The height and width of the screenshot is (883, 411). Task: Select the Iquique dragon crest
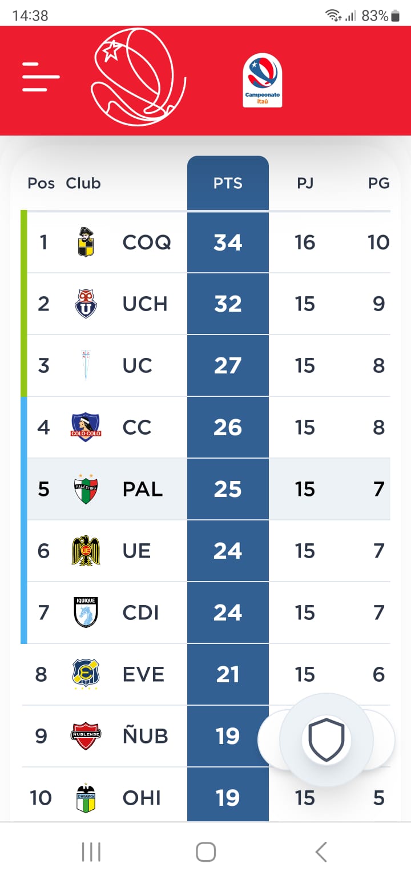pos(86,612)
